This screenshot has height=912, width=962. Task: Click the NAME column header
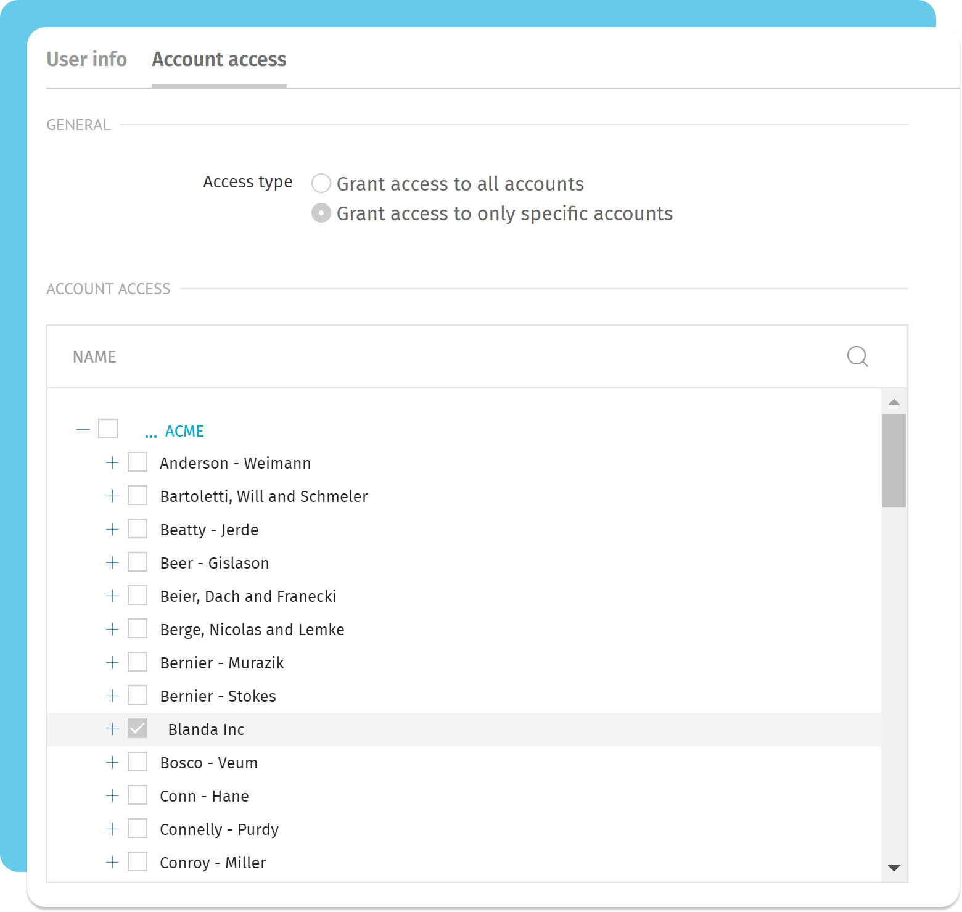(94, 357)
